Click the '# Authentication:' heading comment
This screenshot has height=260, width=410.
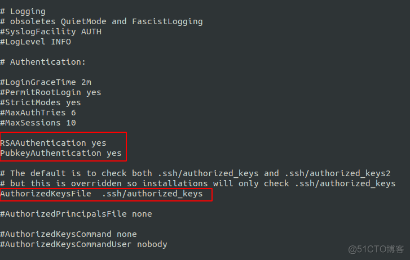coord(43,62)
